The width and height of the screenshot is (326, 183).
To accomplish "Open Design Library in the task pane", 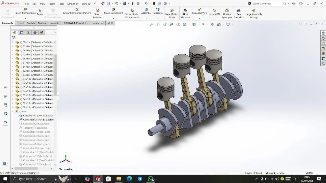I will click(x=323, y=38).
